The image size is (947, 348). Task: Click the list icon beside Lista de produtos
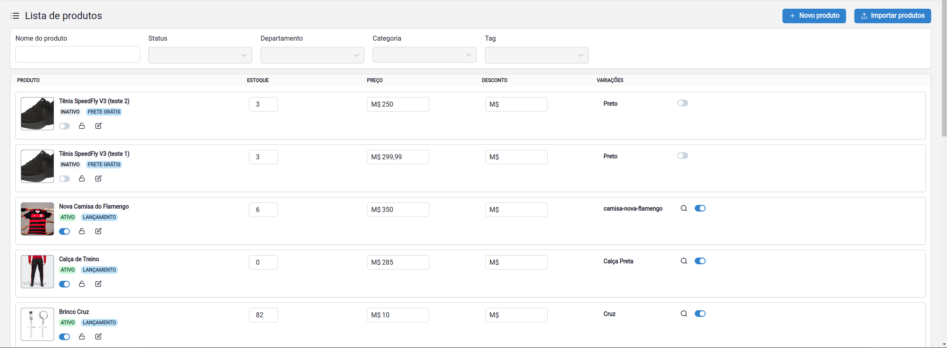point(15,16)
